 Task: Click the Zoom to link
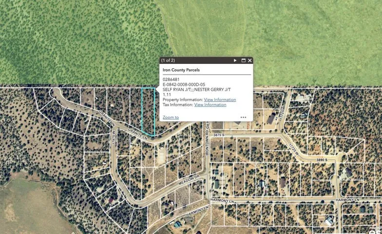pyautogui.click(x=171, y=117)
